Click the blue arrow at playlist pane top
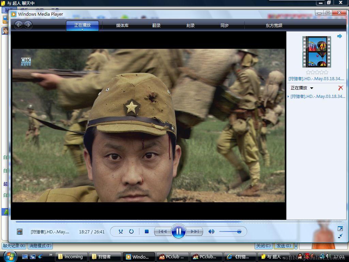Viewport: 349px width, 262px height. coord(339,36)
